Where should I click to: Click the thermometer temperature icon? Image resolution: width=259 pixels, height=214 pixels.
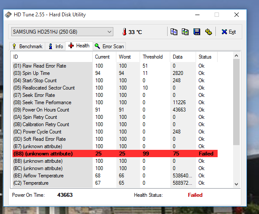pyautogui.click(x=125, y=32)
